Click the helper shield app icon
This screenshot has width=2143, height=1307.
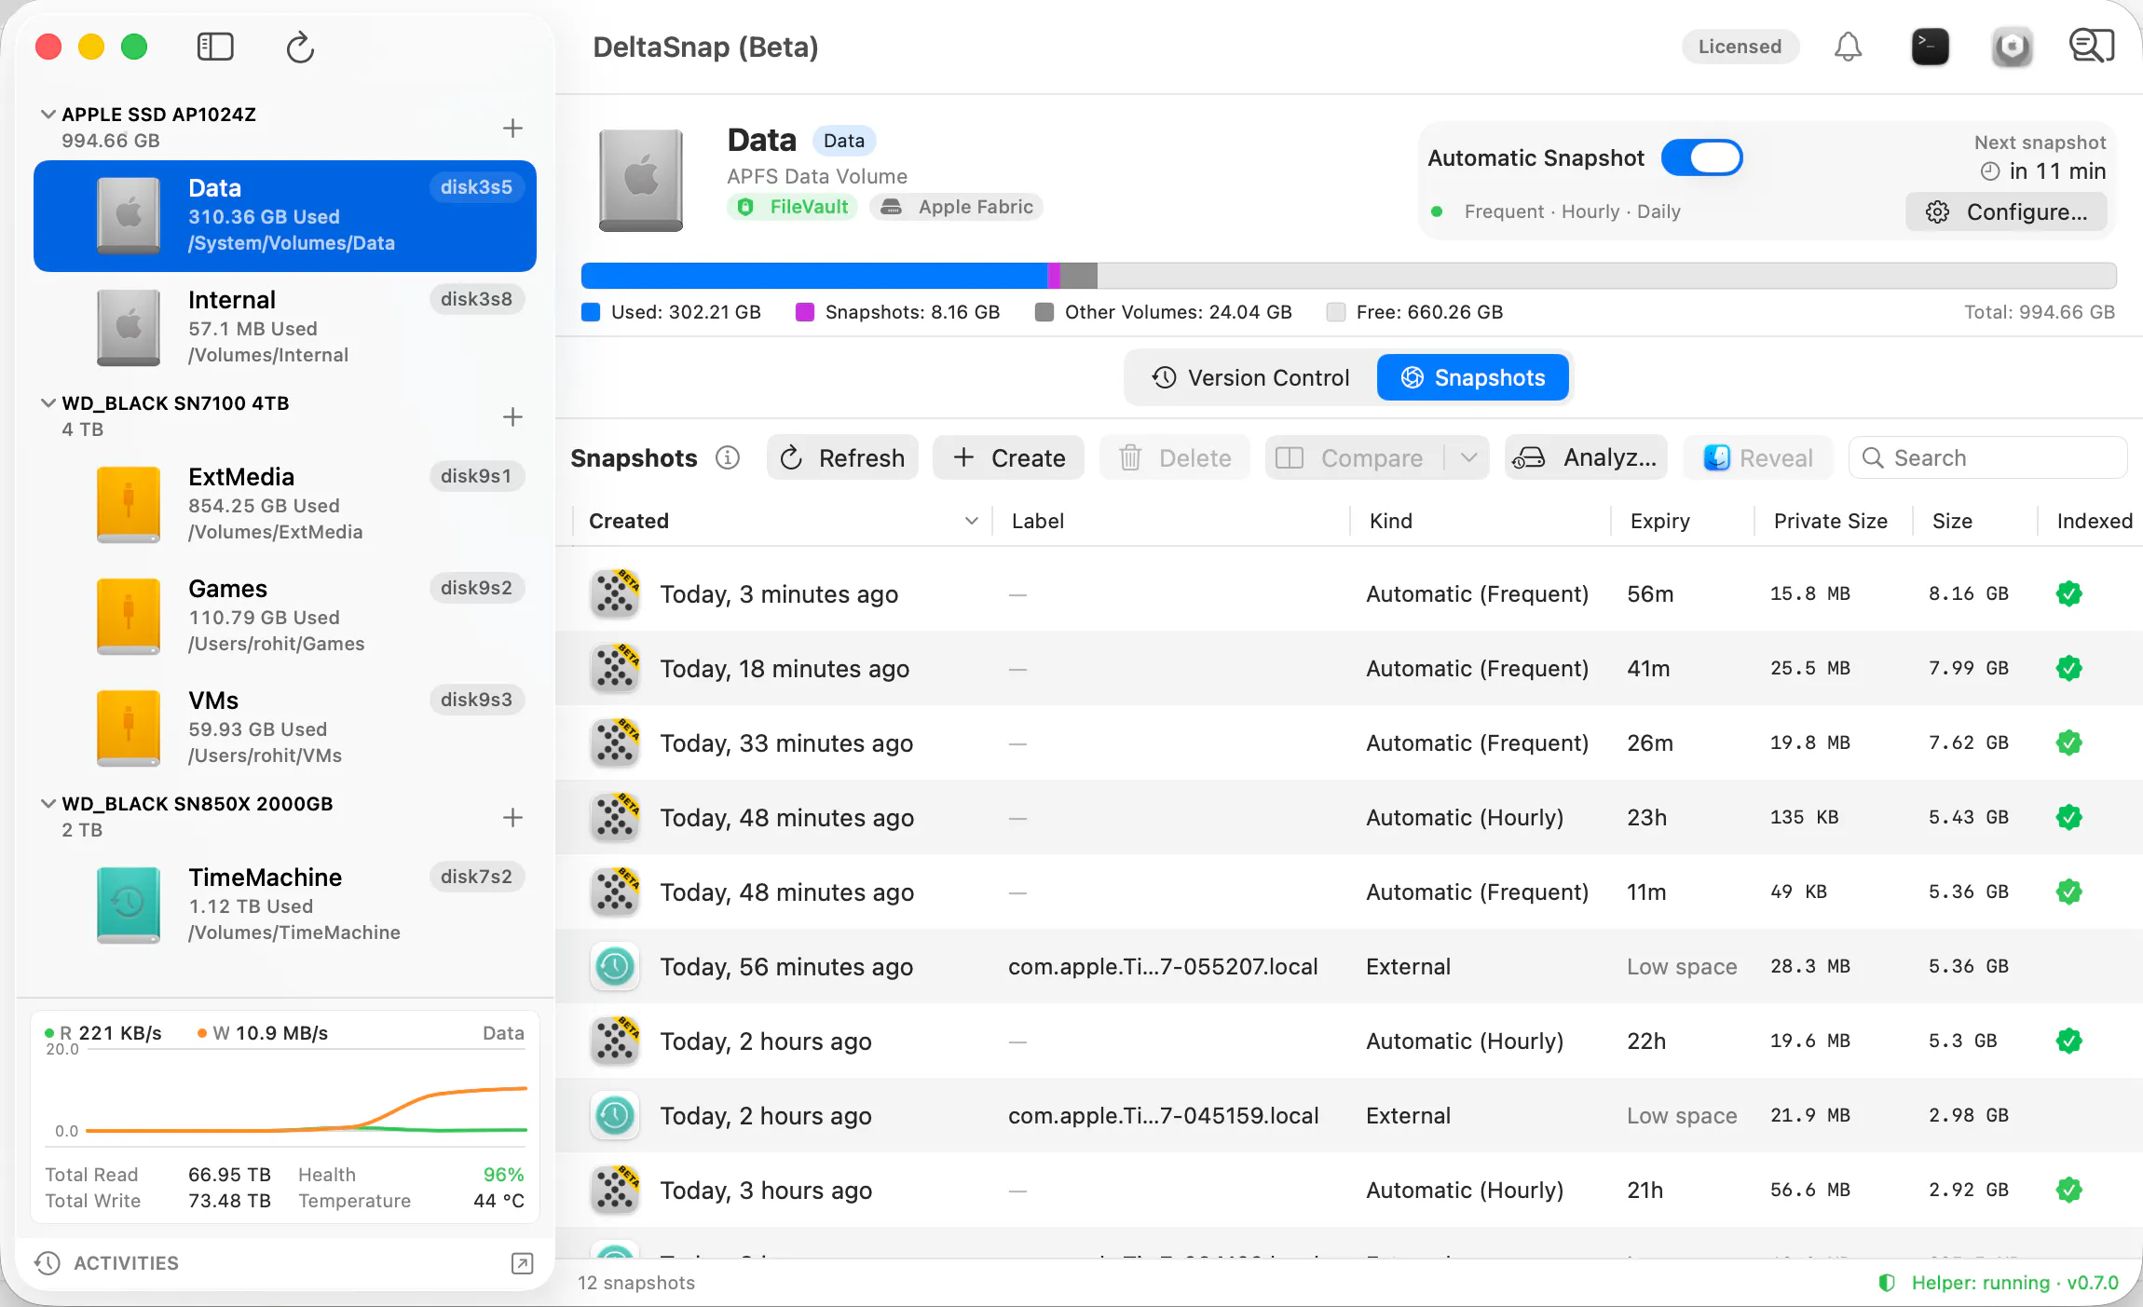pyautogui.click(x=2012, y=47)
